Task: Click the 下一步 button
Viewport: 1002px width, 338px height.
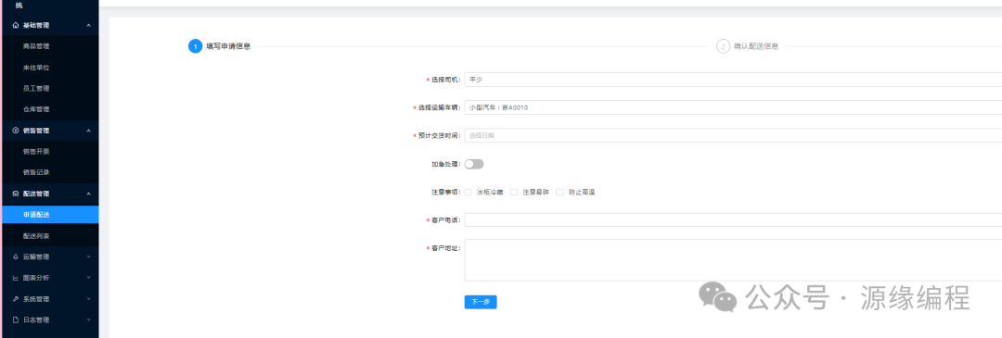Action: click(x=481, y=302)
